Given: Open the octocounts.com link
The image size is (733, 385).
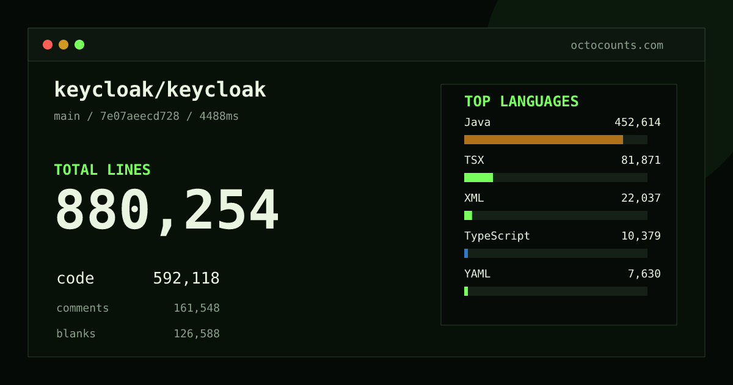Looking at the screenshot, I should click(617, 45).
